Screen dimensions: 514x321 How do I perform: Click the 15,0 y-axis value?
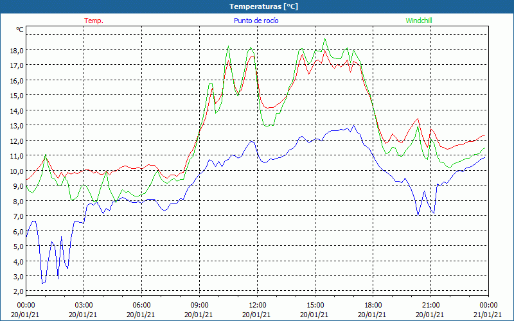click(17, 95)
